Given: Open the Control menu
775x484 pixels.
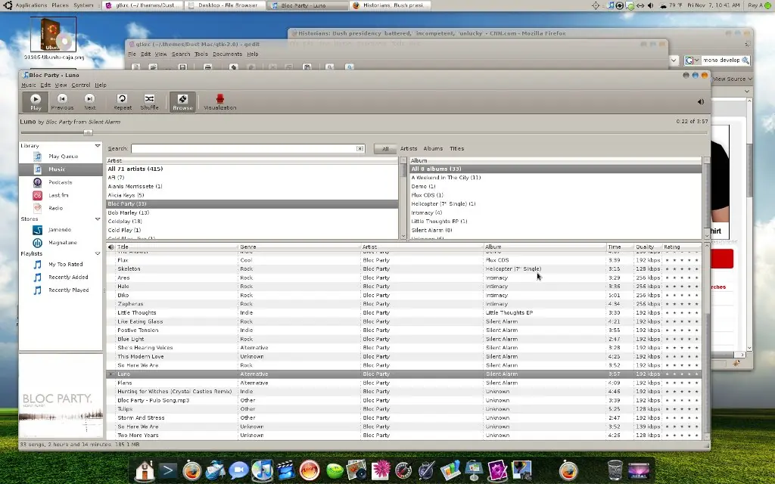Looking at the screenshot, I should [x=80, y=85].
